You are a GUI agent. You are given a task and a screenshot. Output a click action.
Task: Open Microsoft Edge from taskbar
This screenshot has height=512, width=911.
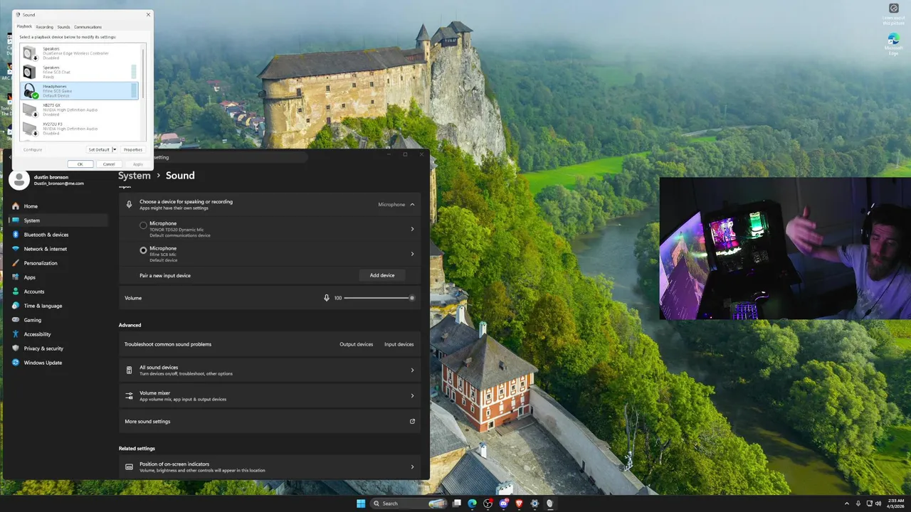pos(472,503)
